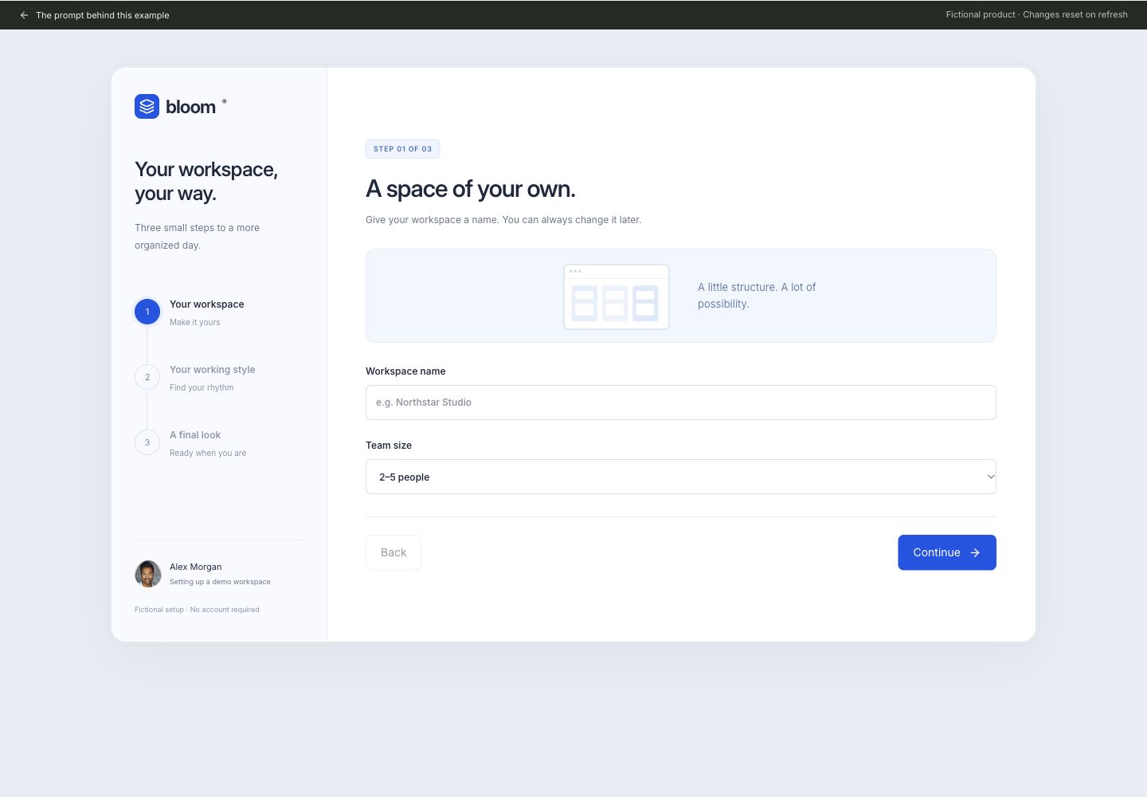The height and width of the screenshot is (797, 1147).
Task: Select step 2 circle 'Your working style'
Action: 147,377
